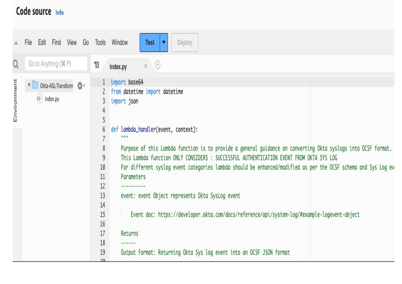
Task: Collapse the Okta-ASL-Transform folder tree
Action: click(29, 85)
